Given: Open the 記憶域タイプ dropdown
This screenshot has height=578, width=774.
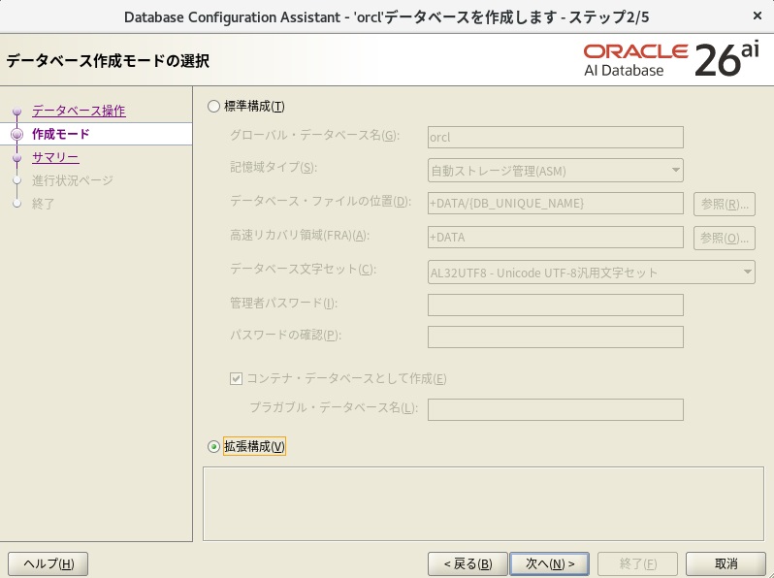Looking at the screenshot, I should [x=556, y=171].
